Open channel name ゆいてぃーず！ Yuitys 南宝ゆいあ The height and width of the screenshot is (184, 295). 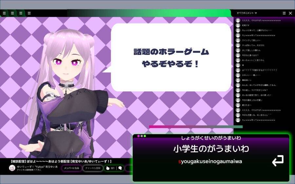pos(37,167)
